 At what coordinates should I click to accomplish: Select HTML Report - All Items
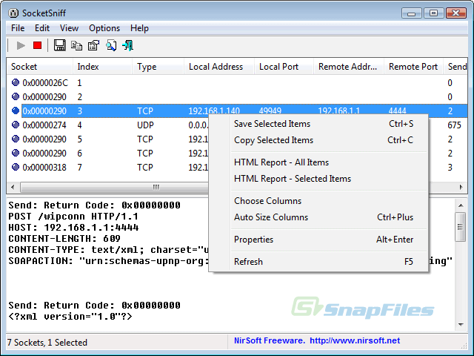click(324, 162)
